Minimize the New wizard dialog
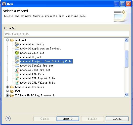 tap(117, 4)
